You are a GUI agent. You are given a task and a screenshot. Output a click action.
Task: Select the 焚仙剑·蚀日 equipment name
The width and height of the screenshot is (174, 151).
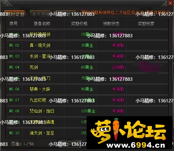click(42, 111)
